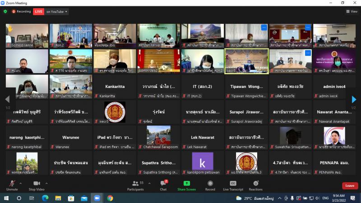Viewport: 361px width, 203px height.
Task: Open the taskbar clock and date
Action: coord(339,198)
